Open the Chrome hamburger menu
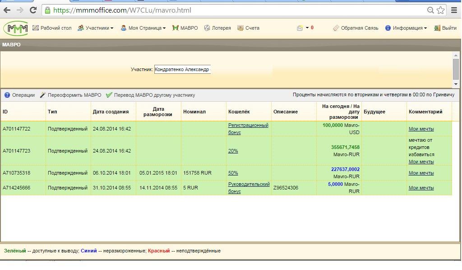 pyautogui.click(x=454, y=10)
